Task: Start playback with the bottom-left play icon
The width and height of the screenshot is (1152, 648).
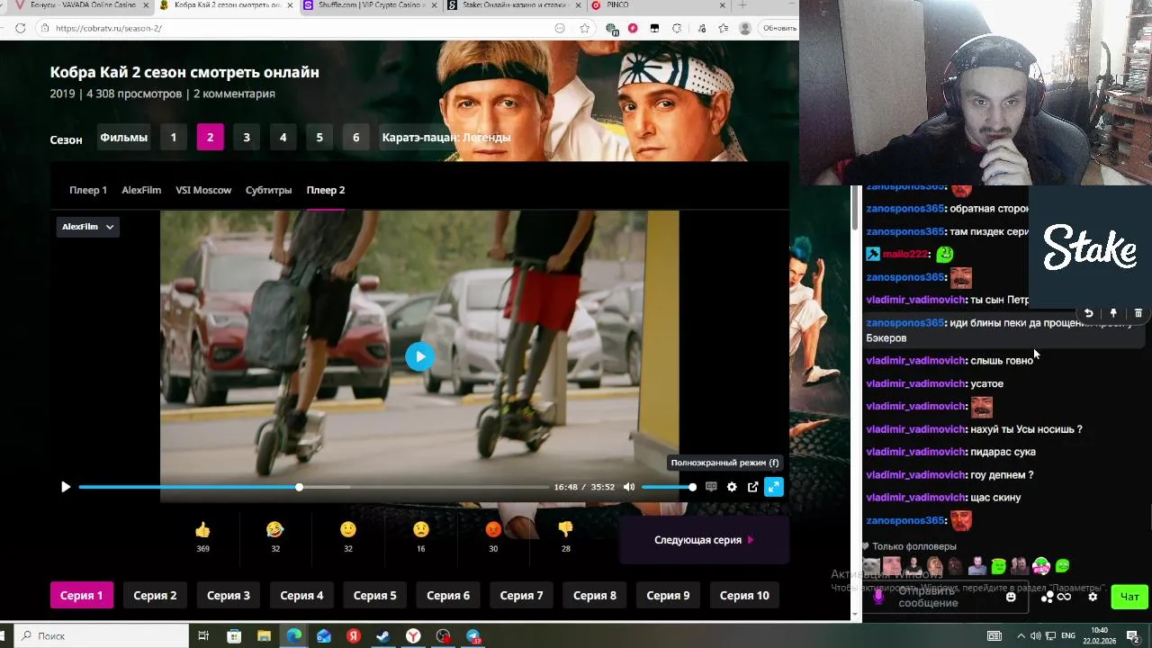Action: [x=66, y=487]
